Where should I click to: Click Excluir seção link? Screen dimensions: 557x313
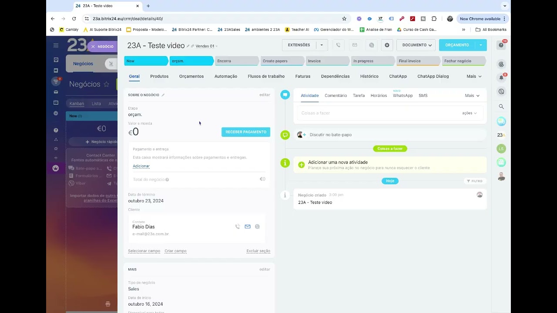pyautogui.click(x=258, y=251)
